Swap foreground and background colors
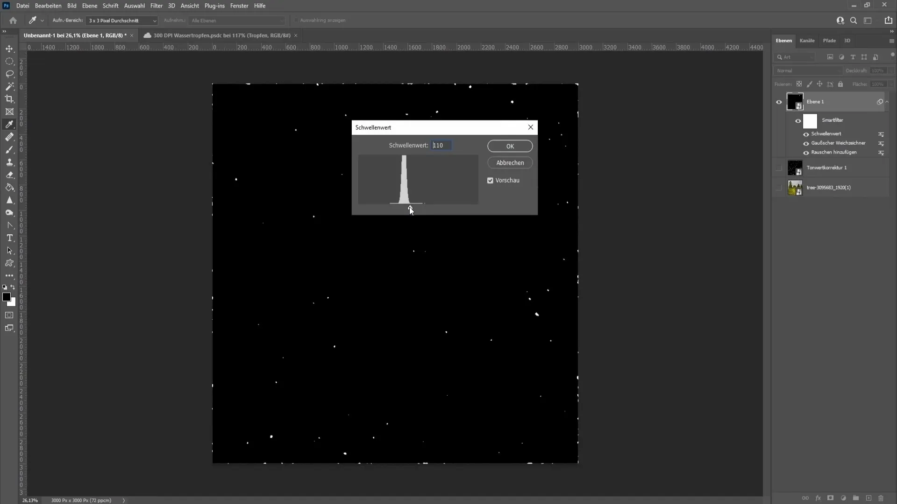This screenshot has width=897, height=504. 13,287
